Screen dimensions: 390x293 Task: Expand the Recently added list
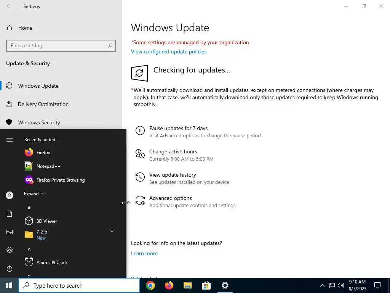click(34, 193)
